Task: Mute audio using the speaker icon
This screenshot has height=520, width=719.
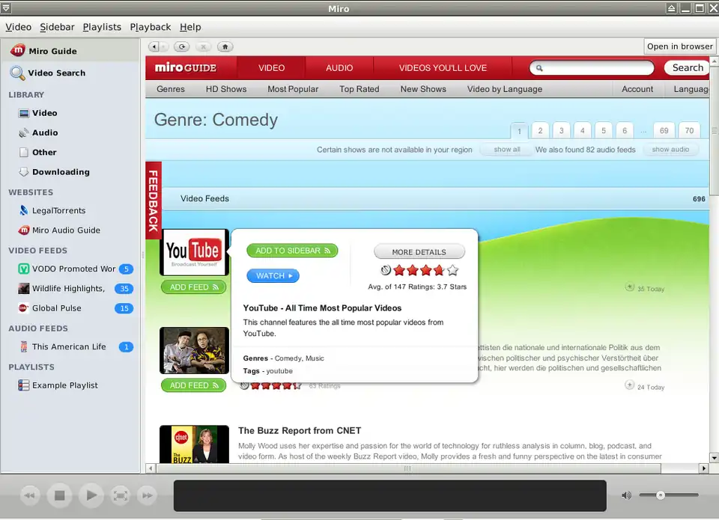Action: point(626,495)
